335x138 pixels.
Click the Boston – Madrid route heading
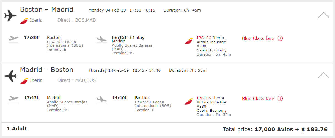point(47,10)
